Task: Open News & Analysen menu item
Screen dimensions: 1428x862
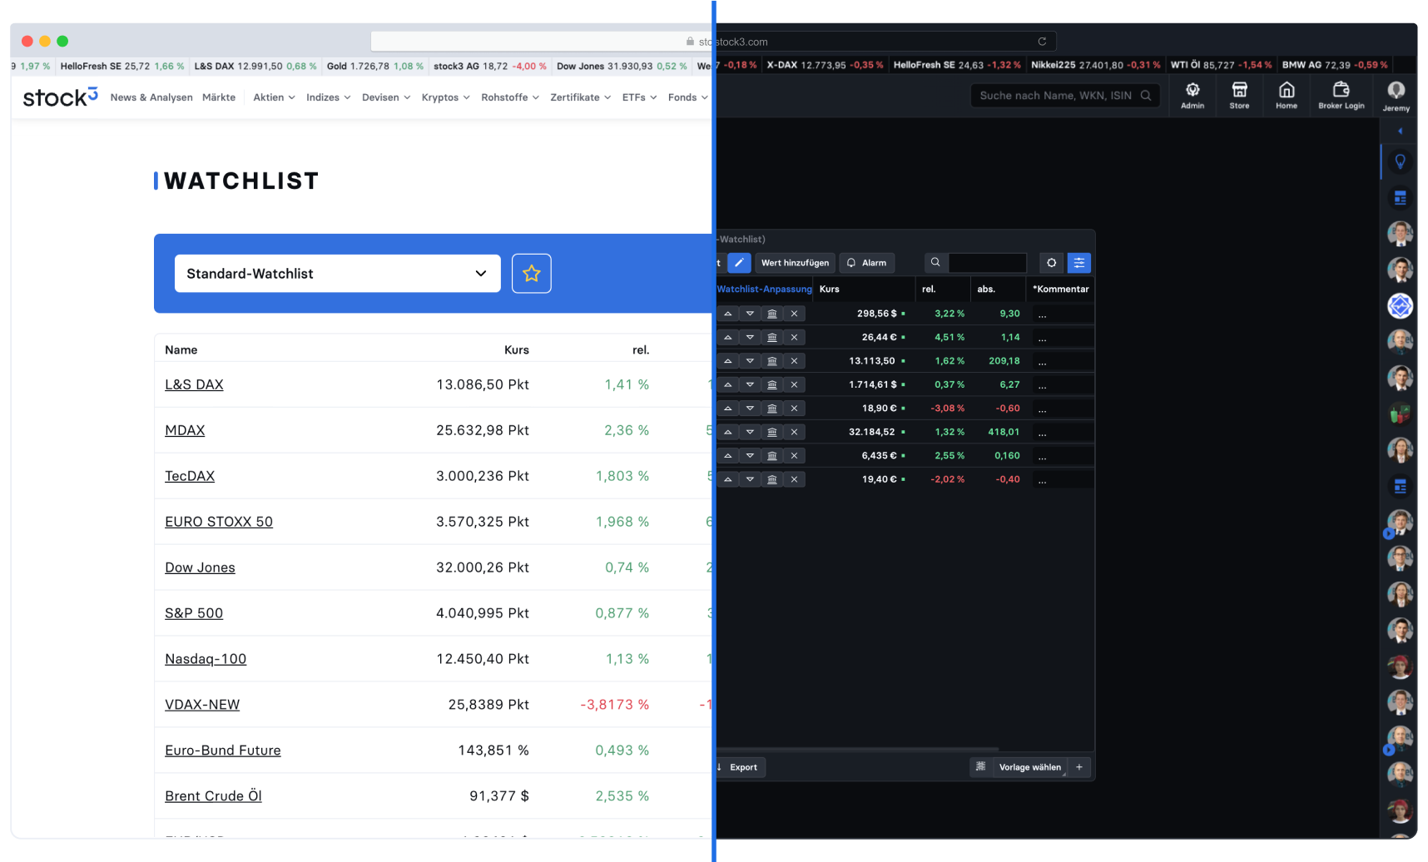Action: coord(151,97)
